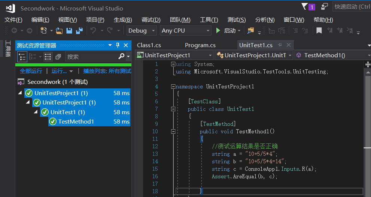The width and height of the screenshot is (371, 197).
Task: Click the next bookmark icon
Action: click(x=340, y=30)
